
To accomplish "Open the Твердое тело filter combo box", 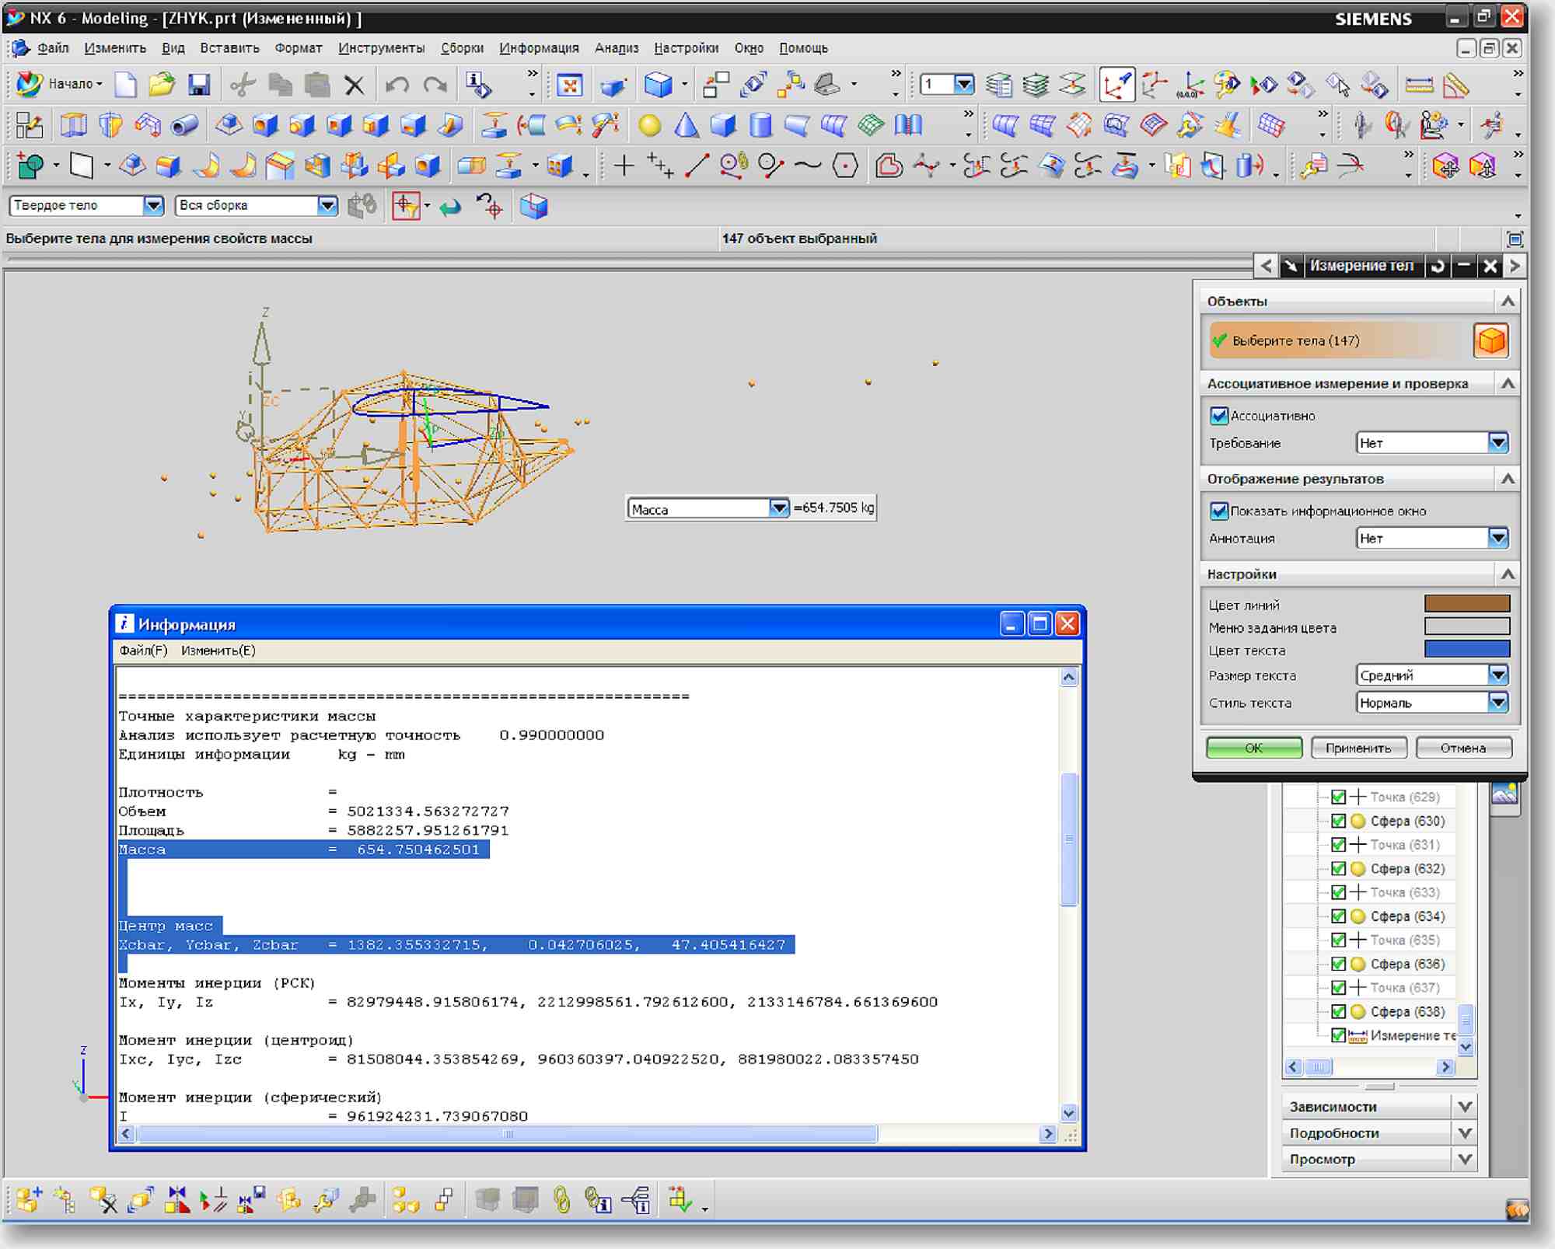I will pos(86,205).
